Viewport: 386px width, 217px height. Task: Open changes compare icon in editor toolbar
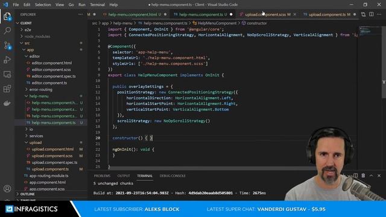pyautogui.click(x=363, y=14)
